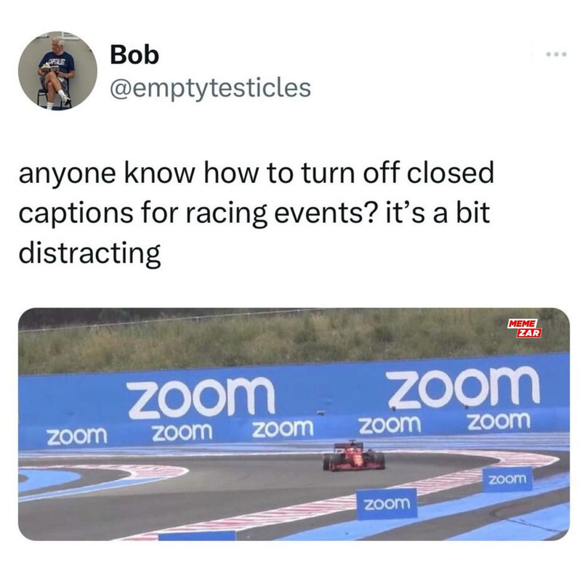Click the display name Bob

coord(134,54)
